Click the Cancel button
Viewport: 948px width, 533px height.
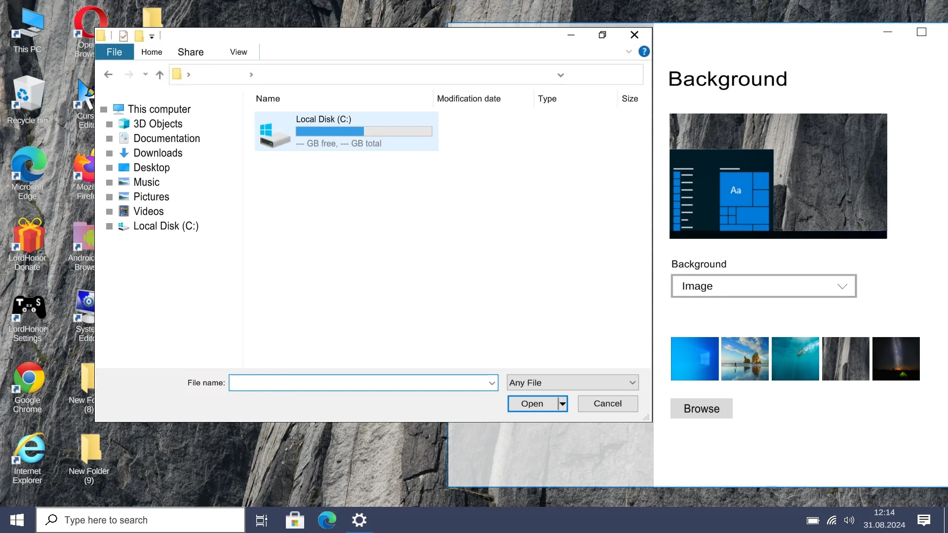coord(607,404)
